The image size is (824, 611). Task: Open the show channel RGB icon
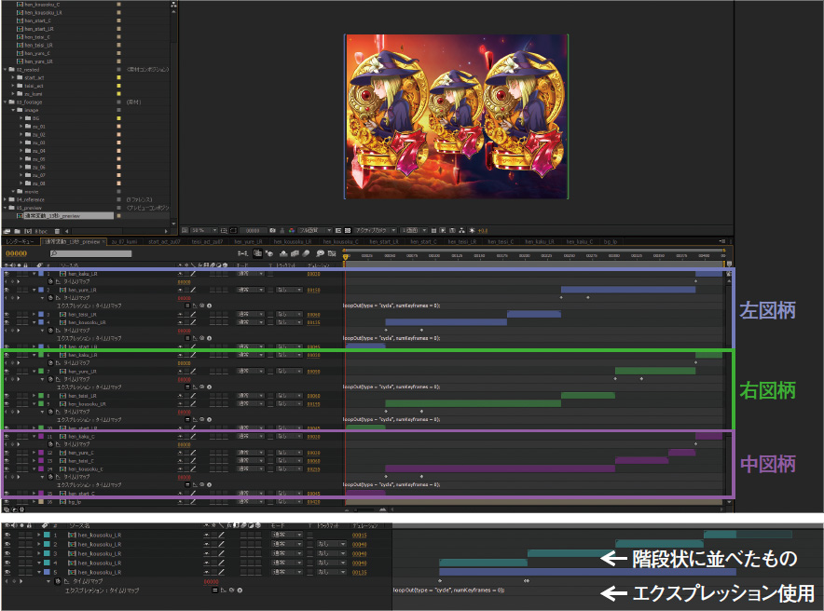[292, 230]
